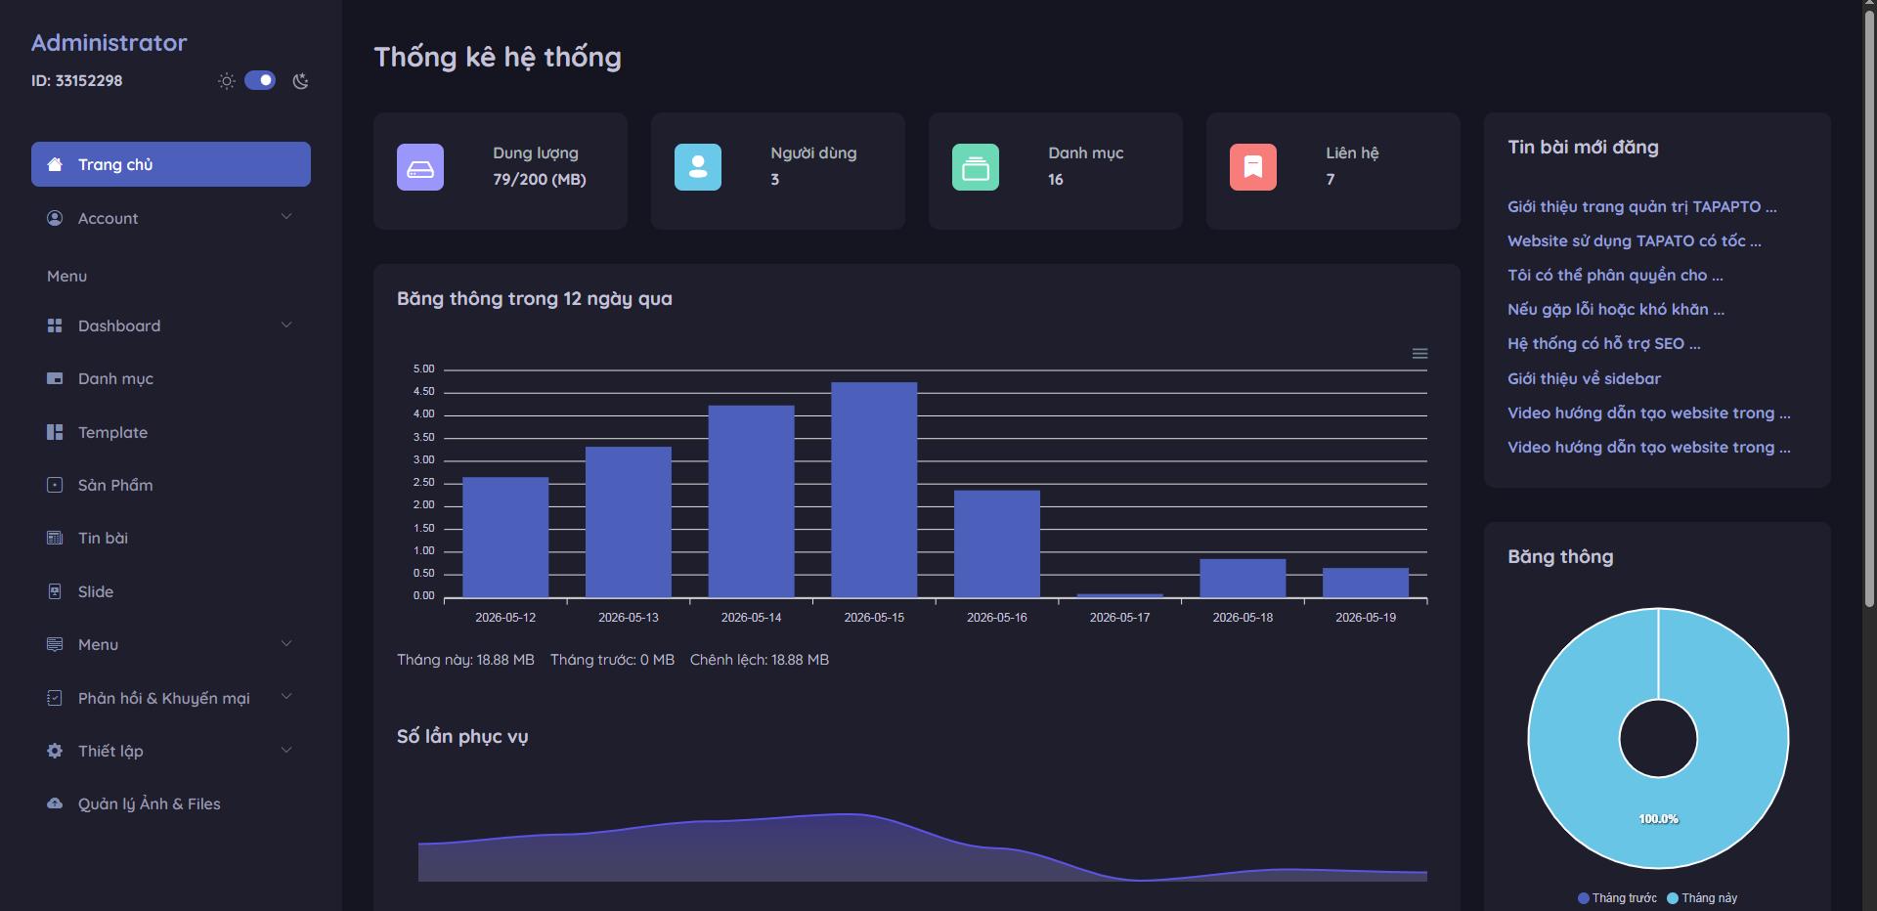Click the green Danh mục category icon
The height and width of the screenshot is (911, 1877).
(x=976, y=167)
